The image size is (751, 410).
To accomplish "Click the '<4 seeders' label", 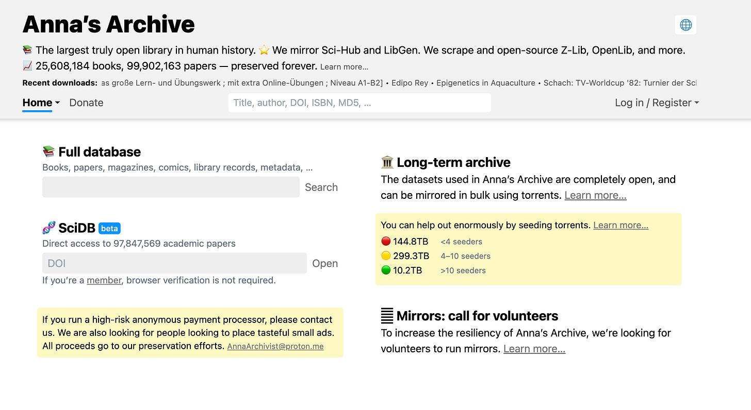I will 461,242.
